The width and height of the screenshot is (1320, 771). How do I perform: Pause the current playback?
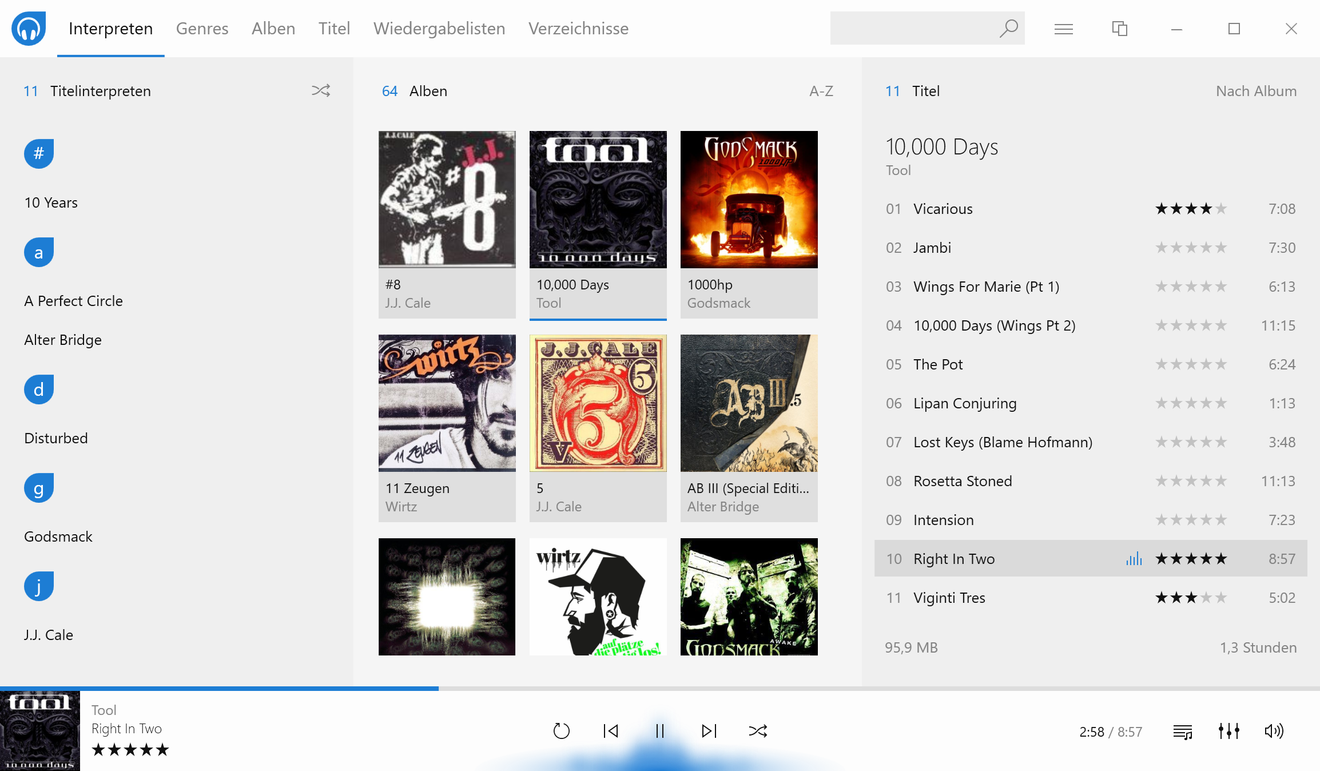(660, 731)
